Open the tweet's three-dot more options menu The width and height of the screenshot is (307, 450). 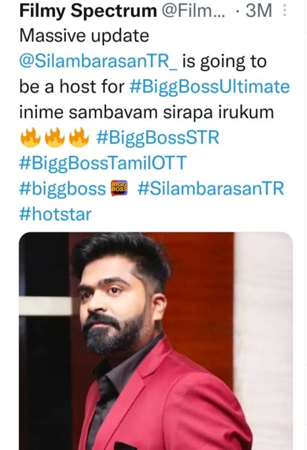click(x=284, y=10)
